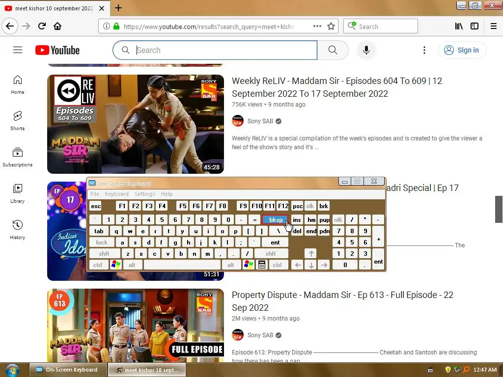Screen dimensions: 503x377
Task: Click esc key on On-Screen Keyboard
Action: tap(96, 206)
